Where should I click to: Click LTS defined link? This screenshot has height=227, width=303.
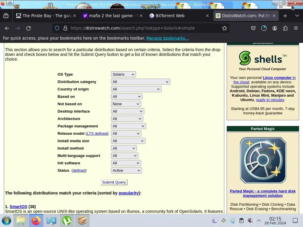point(97,134)
